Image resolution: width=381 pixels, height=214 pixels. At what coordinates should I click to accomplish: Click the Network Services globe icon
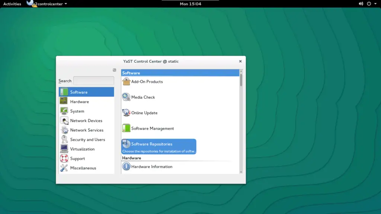tap(64, 130)
